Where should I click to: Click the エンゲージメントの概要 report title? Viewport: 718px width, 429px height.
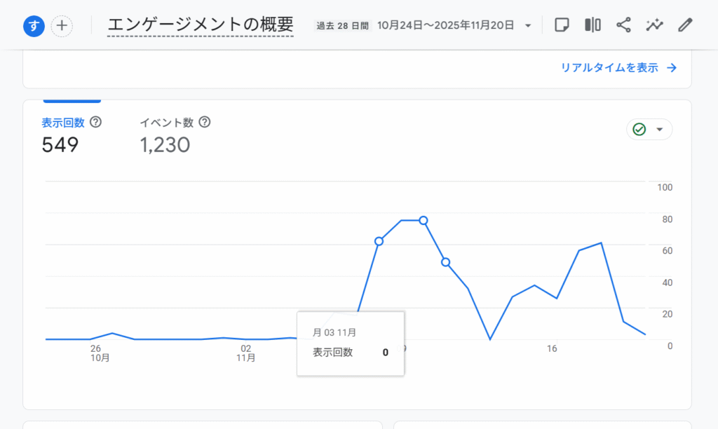pyautogui.click(x=201, y=25)
